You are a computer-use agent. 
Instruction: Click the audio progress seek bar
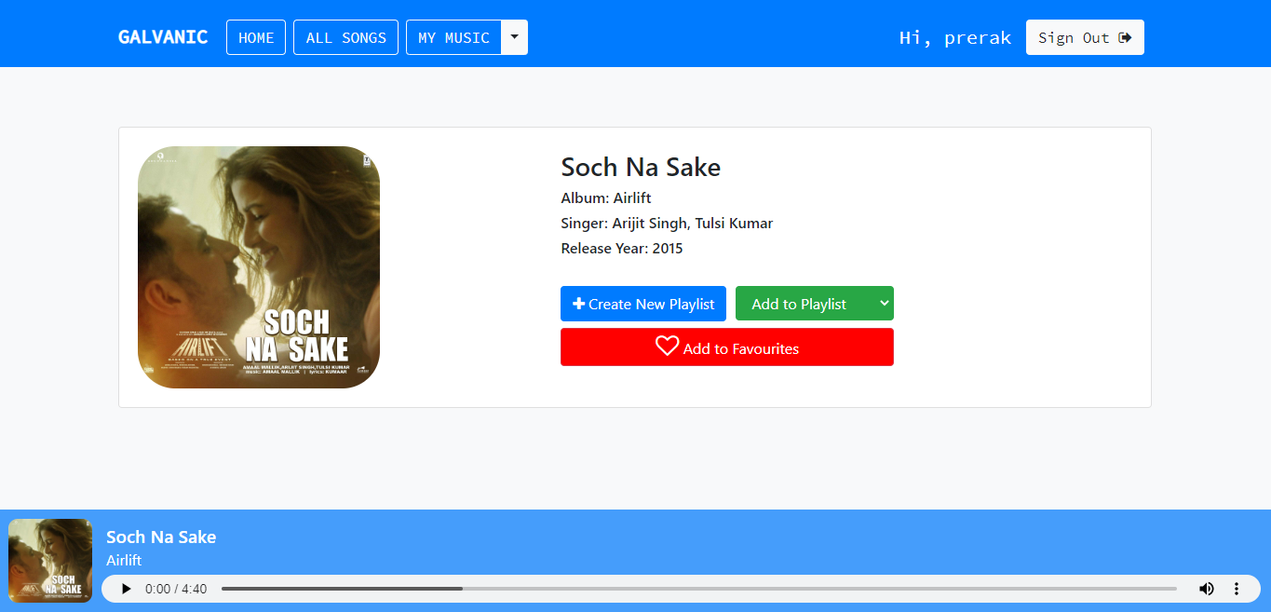(699, 589)
